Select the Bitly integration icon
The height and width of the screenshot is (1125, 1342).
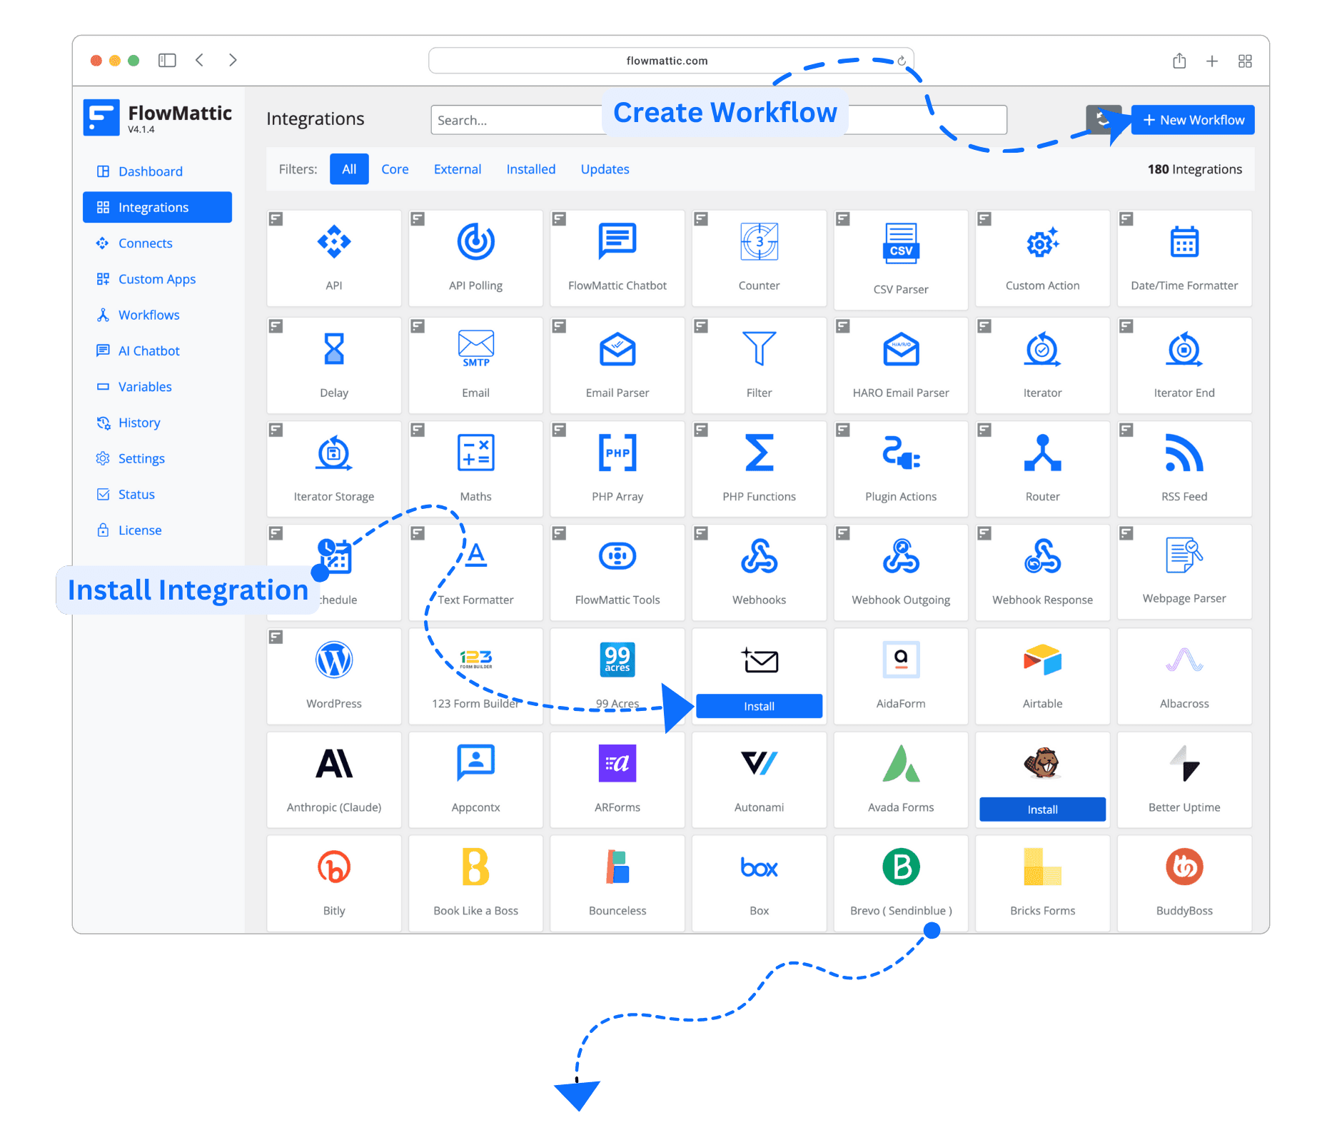(334, 867)
